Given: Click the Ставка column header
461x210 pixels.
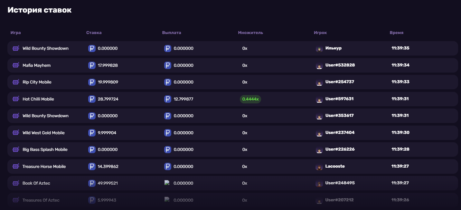Looking at the screenshot, I should point(94,33).
